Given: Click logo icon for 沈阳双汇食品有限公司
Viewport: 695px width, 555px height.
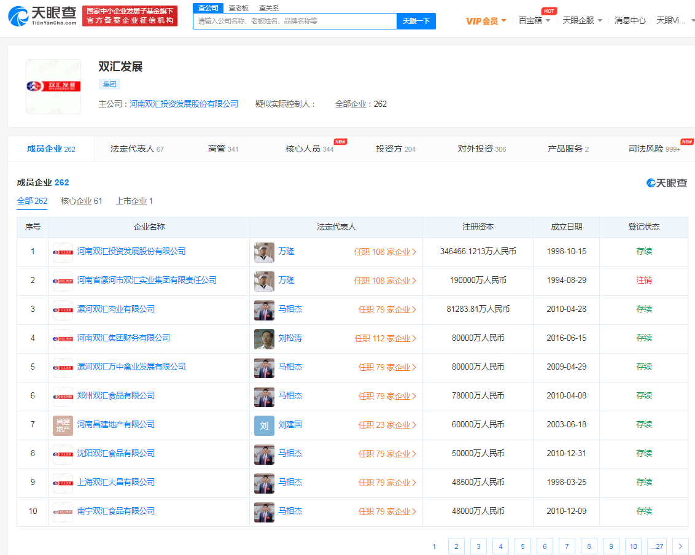Looking at the screenshot, I should point(63,454).
